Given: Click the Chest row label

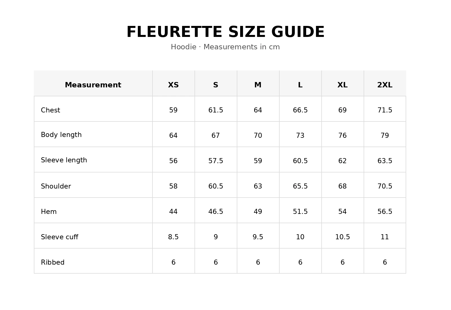Looking at the screenshot, I should click(x=50, y=110).
